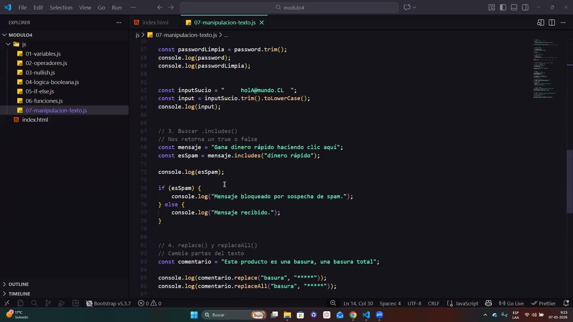Open Explorer view icon in the status bar
This screenshot has width=573, height=322.
click(20, 303)
